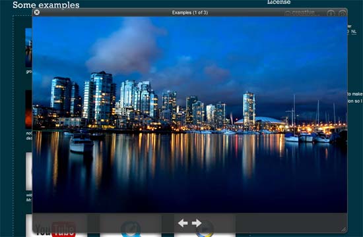Open the Creative Commons license badge
The height and width of the screenshot is (237, 363).
coord(304,13)
